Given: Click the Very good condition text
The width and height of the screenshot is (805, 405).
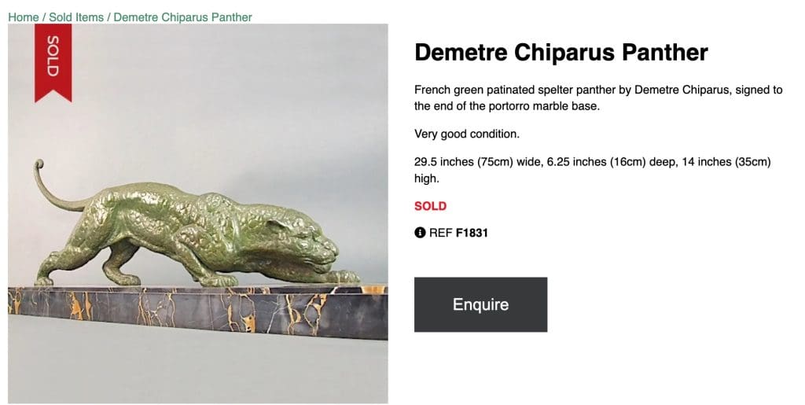Looking at the screenshot, I should pos(467,134).
